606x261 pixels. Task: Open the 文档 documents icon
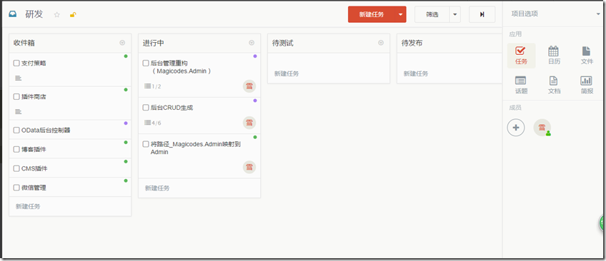[554, 85]
